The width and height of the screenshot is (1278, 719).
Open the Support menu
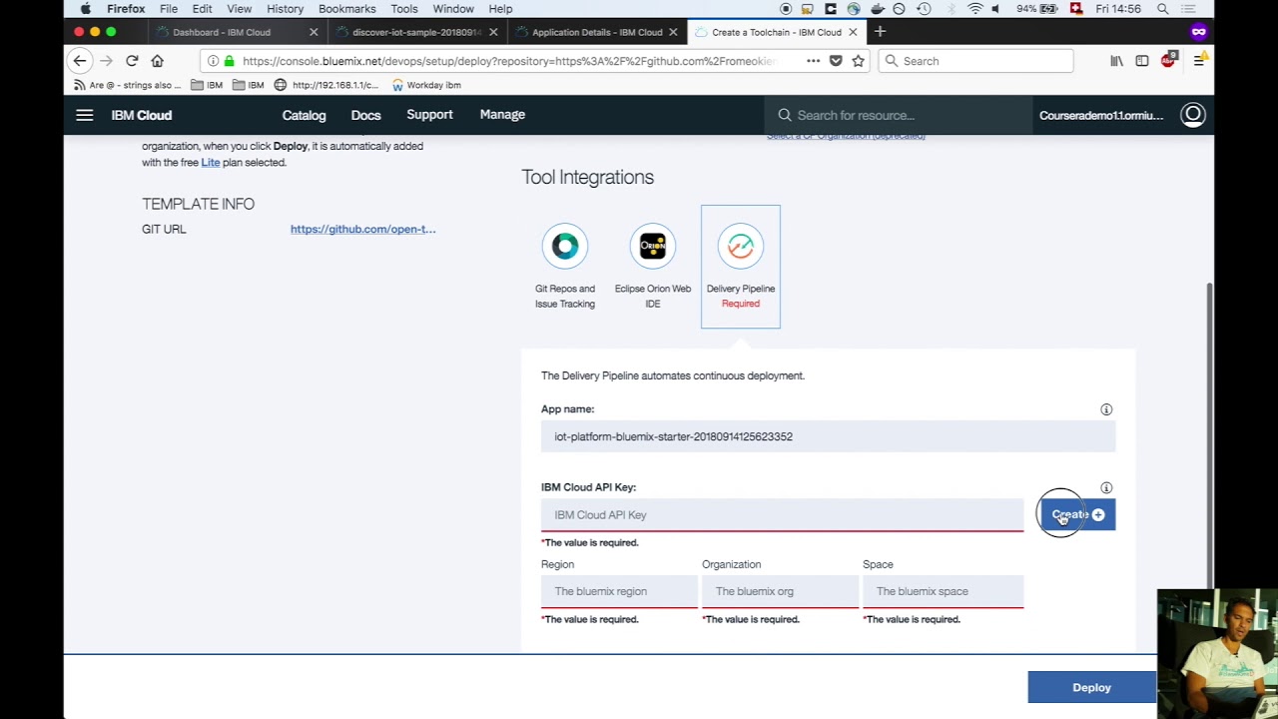(429, 115)
